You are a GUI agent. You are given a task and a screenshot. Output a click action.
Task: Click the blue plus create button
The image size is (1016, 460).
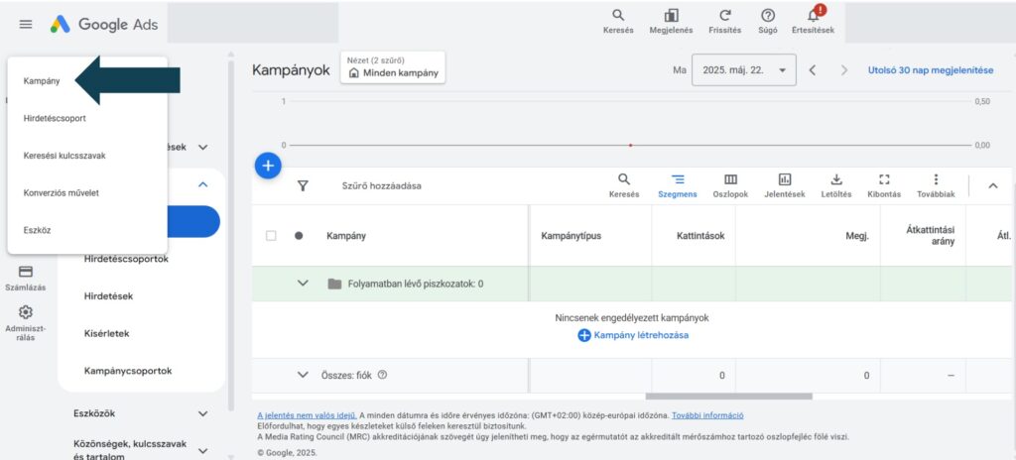point(268,166)
